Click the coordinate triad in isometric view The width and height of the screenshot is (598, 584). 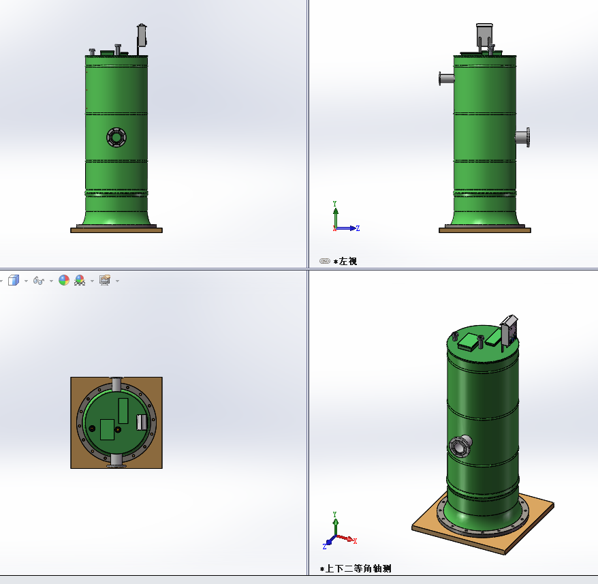[339, 531]
